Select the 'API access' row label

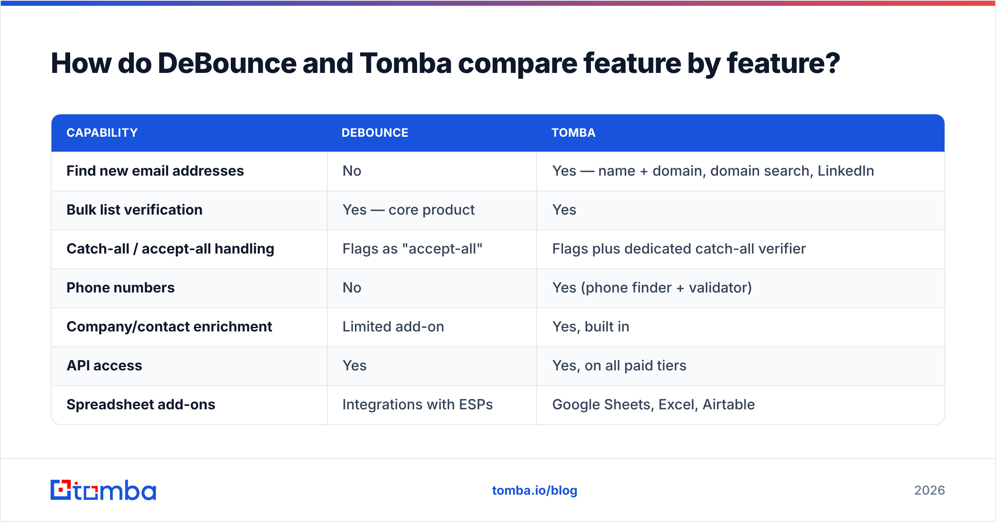tap(104, 365)
